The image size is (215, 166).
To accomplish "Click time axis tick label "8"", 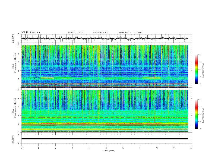I will coord(157,148).
